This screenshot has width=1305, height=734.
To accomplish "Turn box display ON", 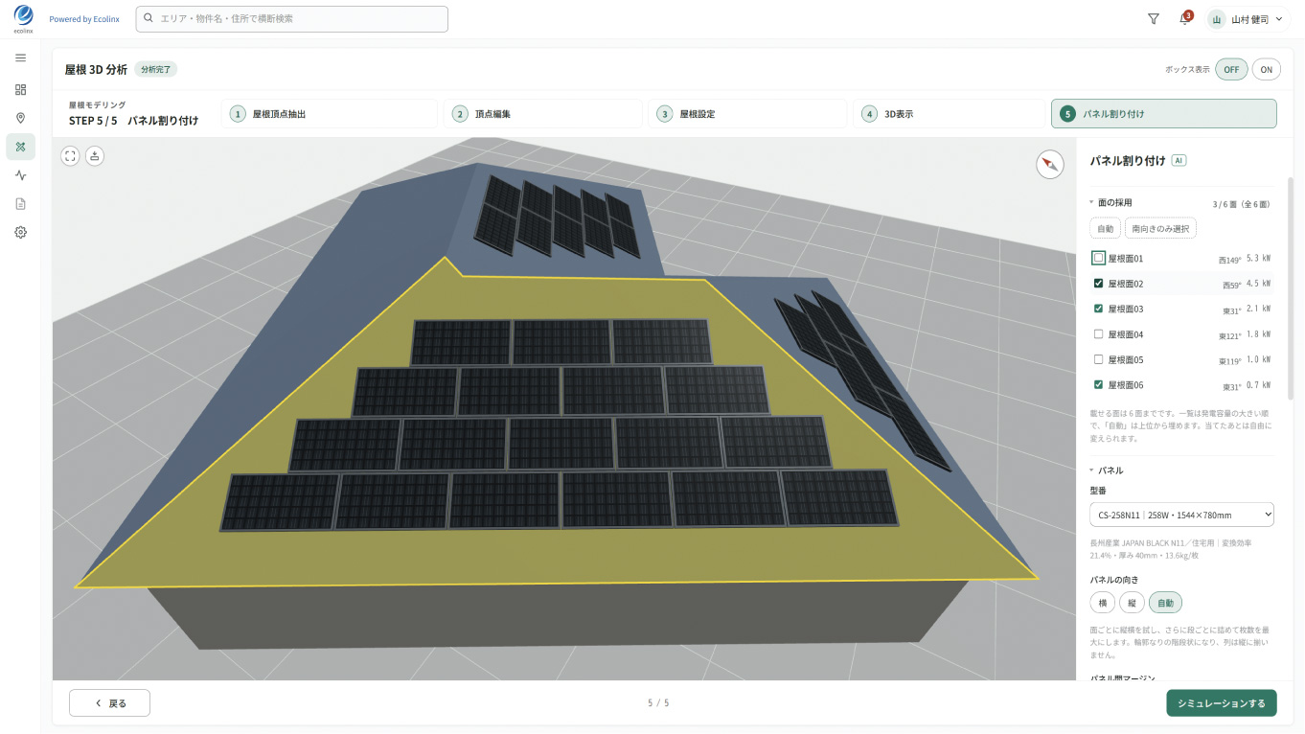I will click(x=1267, y=69).
